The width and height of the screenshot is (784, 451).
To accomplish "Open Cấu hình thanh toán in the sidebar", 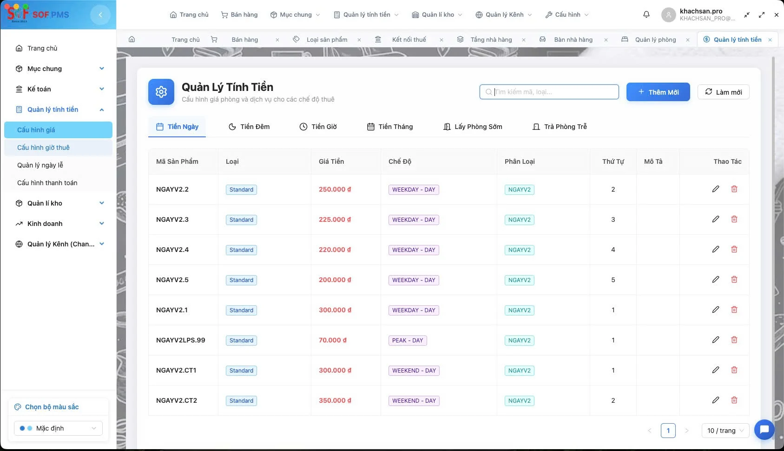I will pos(58,183).
